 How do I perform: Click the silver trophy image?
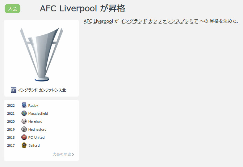click(x=42, y=54)
